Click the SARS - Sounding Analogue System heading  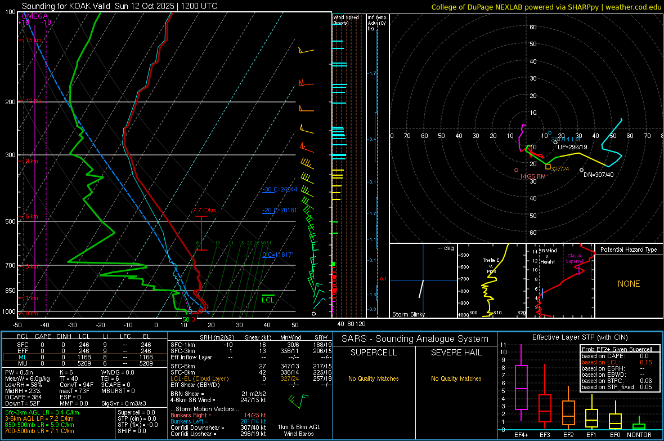[415, 339]
